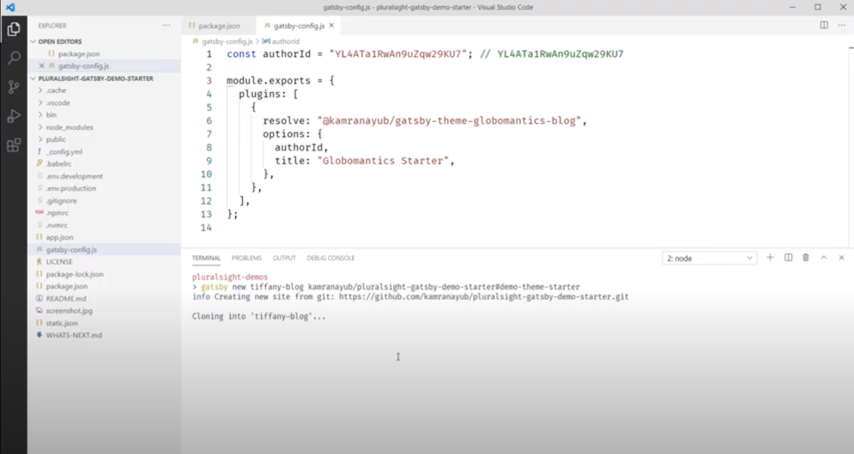Open the Explorer view in activity bar
The width and height of the screenshot is (854, 454).
click(14, 29)
